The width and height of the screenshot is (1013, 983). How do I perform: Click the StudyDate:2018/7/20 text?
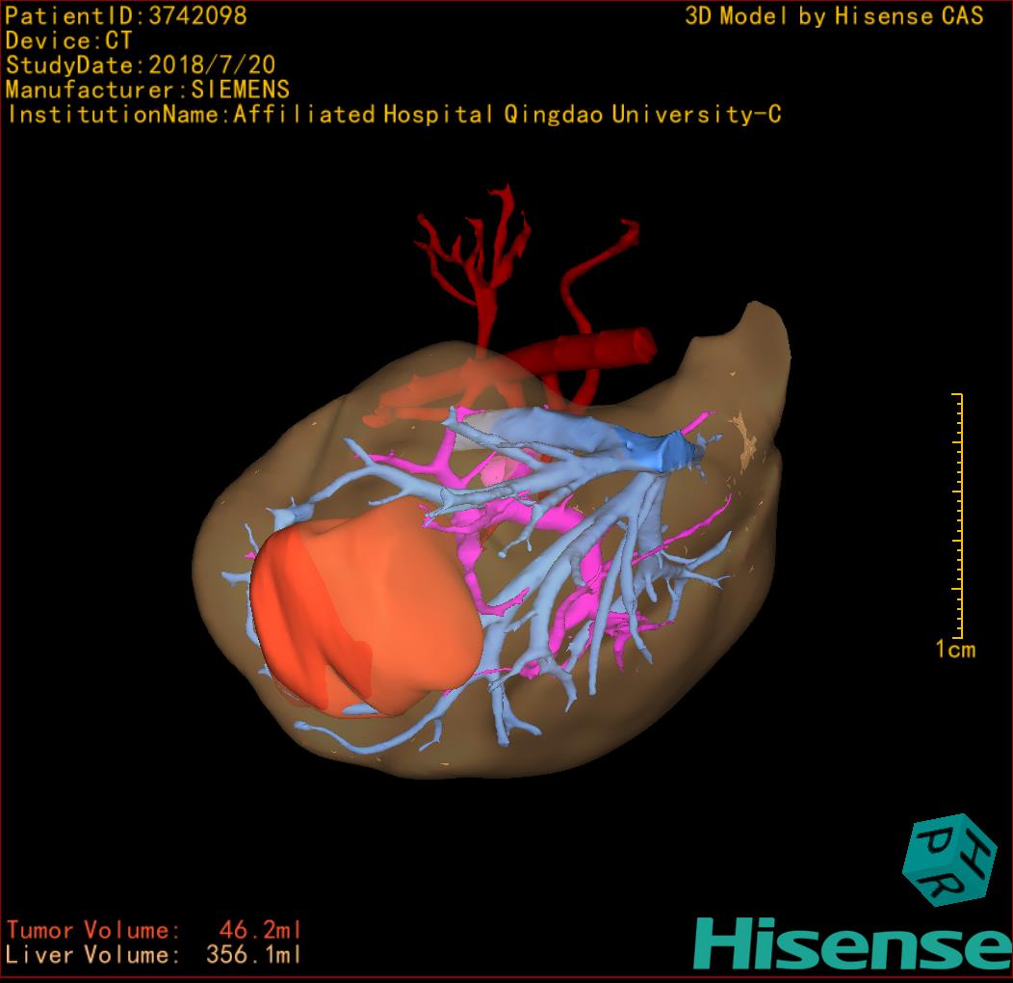click(141, 66)
